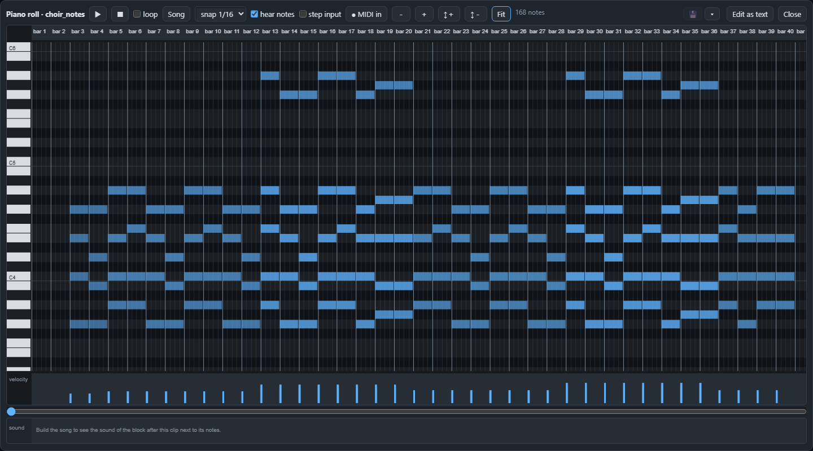Open the dropdown arrow beside the save icon
The width and height of the screenshot is (813, 451).
click(x=713, y=14)
